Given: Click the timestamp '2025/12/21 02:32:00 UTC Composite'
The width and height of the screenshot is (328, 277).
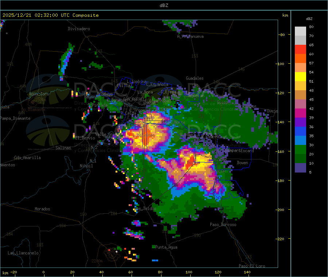Looking at the screenshot, I should 50,15.
